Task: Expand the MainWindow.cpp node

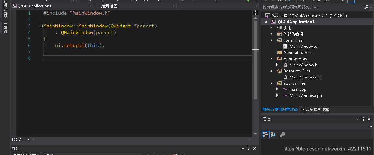Action: [277, 96]
